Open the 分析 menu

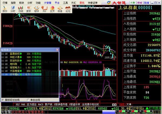[30, 3]
